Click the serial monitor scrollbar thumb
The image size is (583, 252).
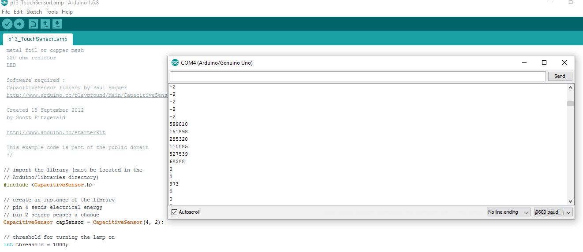point(570,104)
